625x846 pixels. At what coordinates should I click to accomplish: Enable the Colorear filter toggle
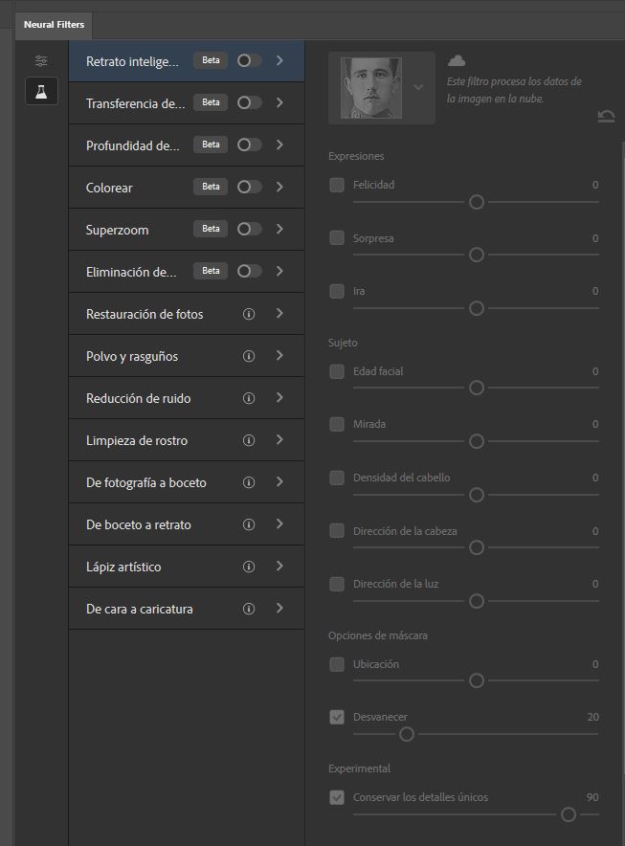tap(249, 187)
